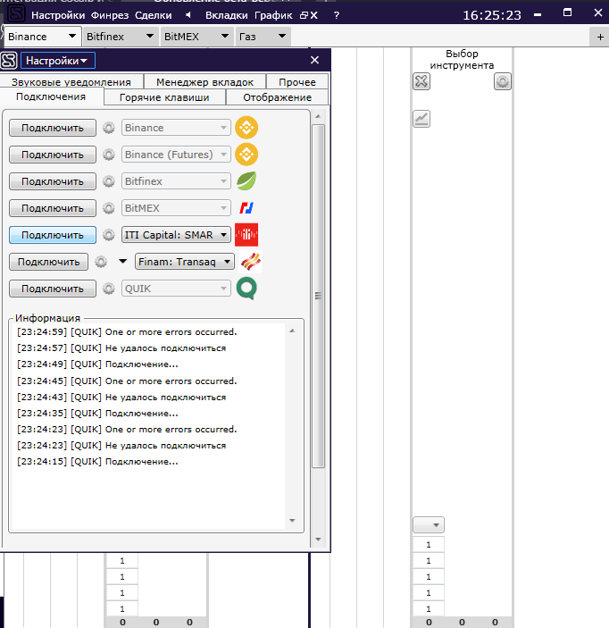
Task: Click Подключить button for QUIK
Action: [x=53, y=289]
